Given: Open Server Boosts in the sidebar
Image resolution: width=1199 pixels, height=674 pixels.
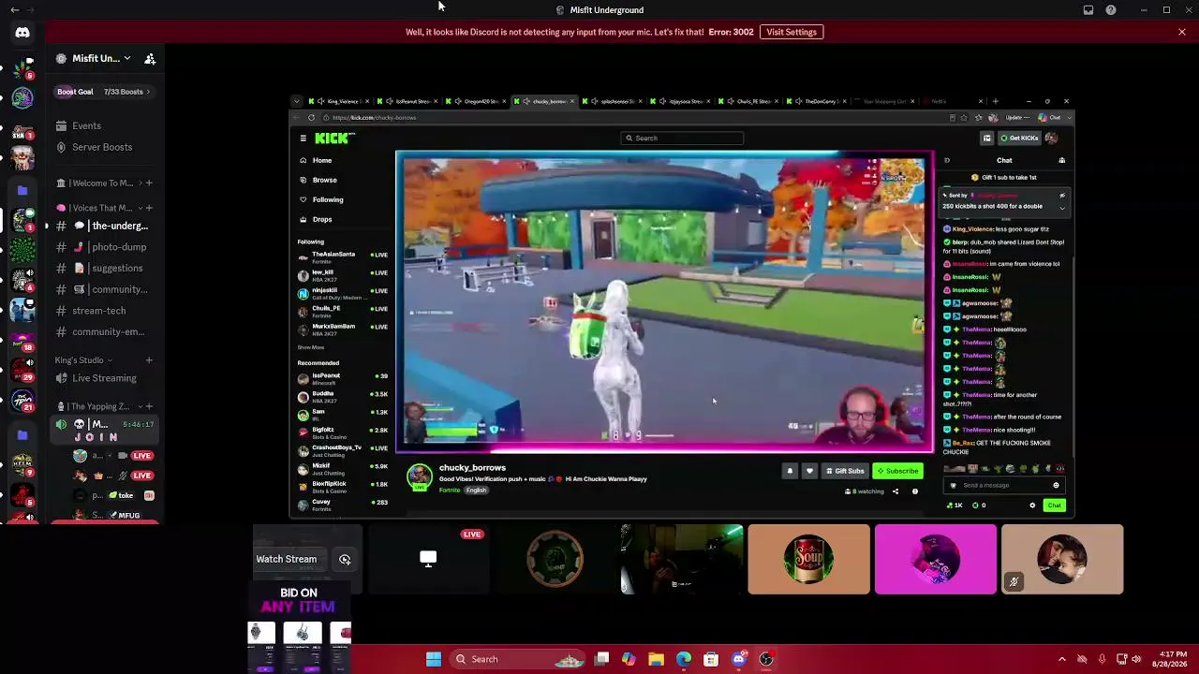Looking at the screenshot, I should point(102,147).
